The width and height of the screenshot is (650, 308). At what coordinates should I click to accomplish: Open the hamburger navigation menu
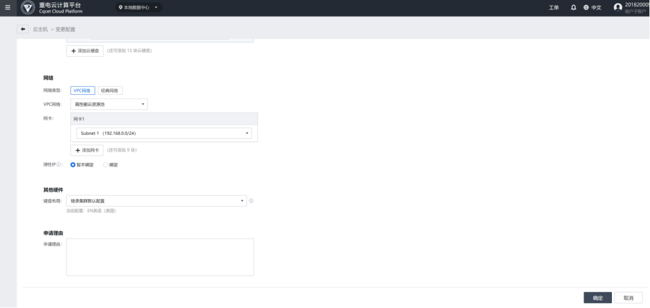[x=8, y=8]
